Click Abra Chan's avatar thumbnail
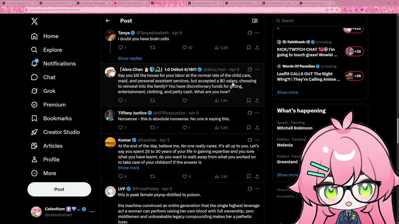The height and width of the screenshot is (224, 399). click(110, 72)
